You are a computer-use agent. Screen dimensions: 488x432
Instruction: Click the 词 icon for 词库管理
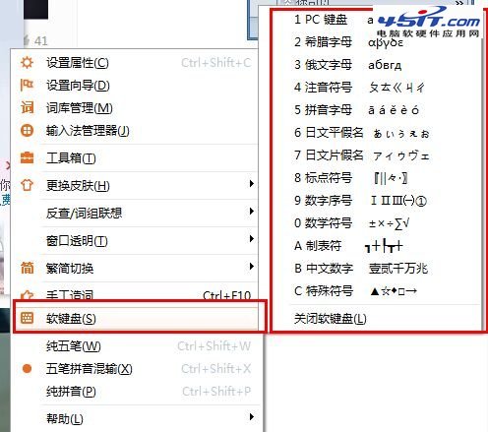click(27, 107)
